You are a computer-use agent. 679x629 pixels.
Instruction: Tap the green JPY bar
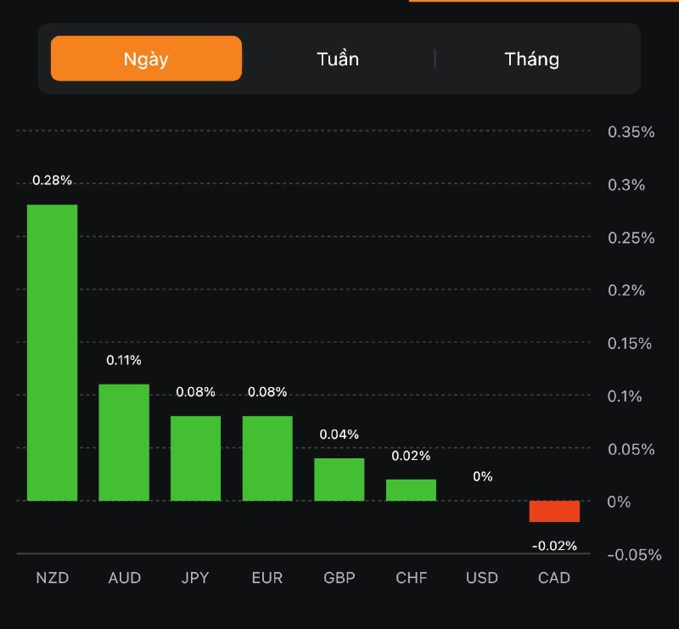(x=195, y=458)
